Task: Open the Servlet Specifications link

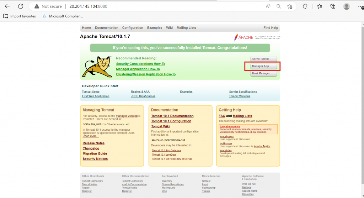Action: click(243, 92)
